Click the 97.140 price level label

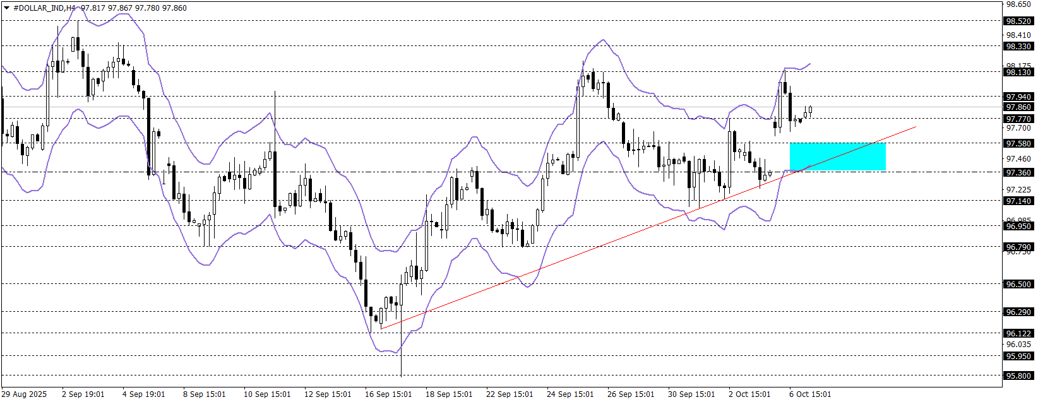[x=1018, y=201]
